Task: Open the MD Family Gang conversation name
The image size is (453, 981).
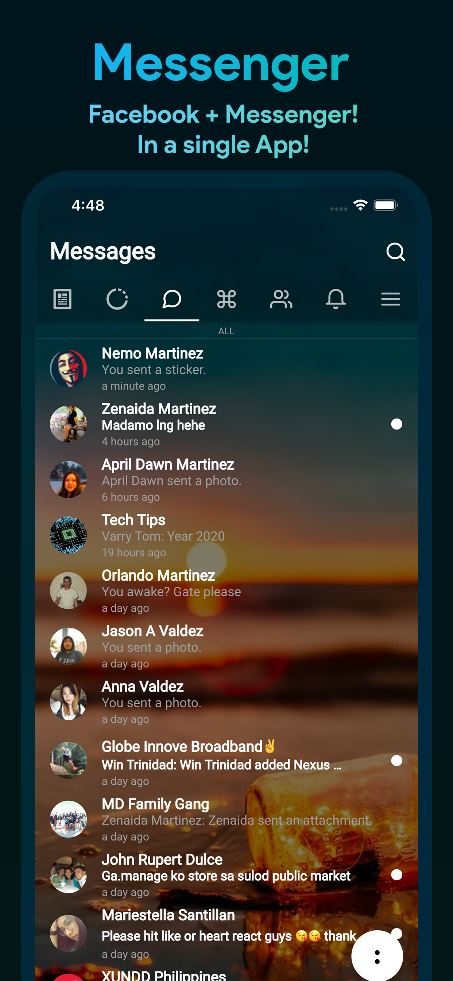Action: pos(155,804)
